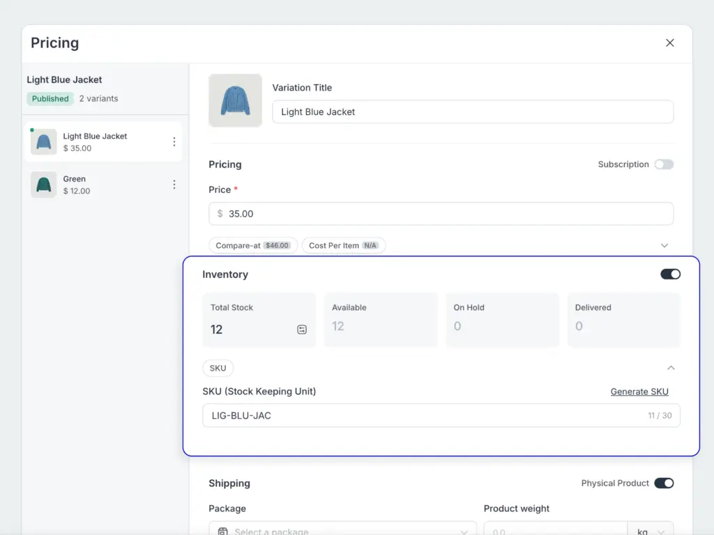The height and width of the screenshot is (535, 714).
Task: Toggle the Physical Product switch
Action: (664, 483)
